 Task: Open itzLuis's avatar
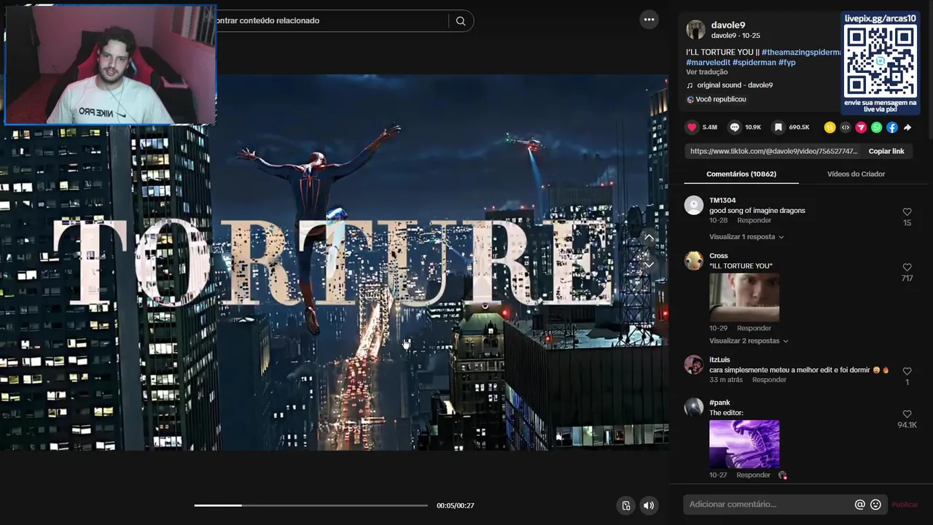point(694,365)
